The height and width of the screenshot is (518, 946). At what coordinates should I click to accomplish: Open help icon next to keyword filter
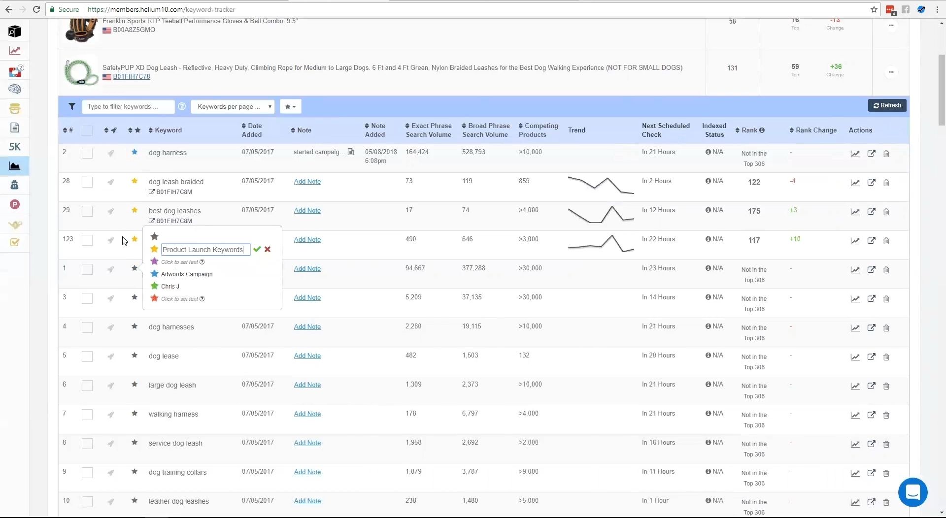(182, 106)
